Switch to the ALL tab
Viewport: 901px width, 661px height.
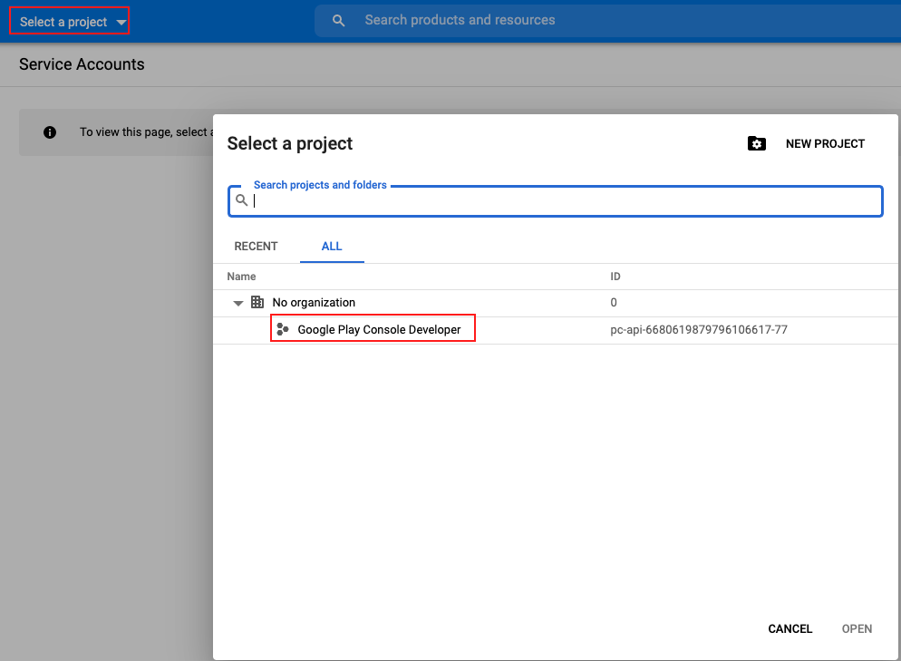pyautogui.click(x=332, y=246)
